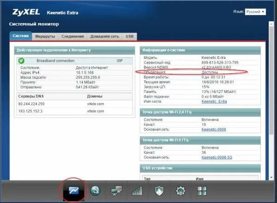Click the 5 GHz channel value 36

coord(204,152)
